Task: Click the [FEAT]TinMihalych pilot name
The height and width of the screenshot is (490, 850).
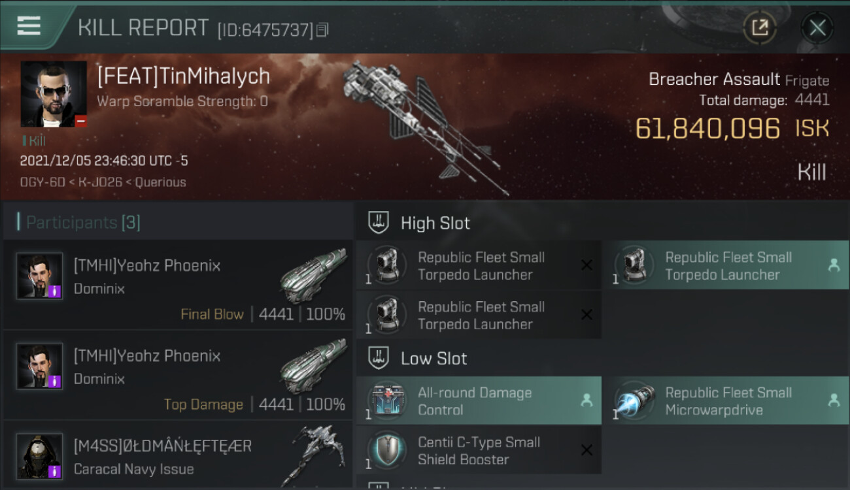Action: (184, 76)
